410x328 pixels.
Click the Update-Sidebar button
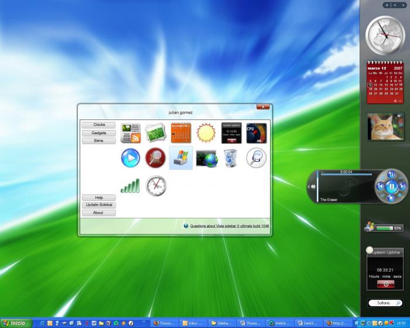pos(98,205)
